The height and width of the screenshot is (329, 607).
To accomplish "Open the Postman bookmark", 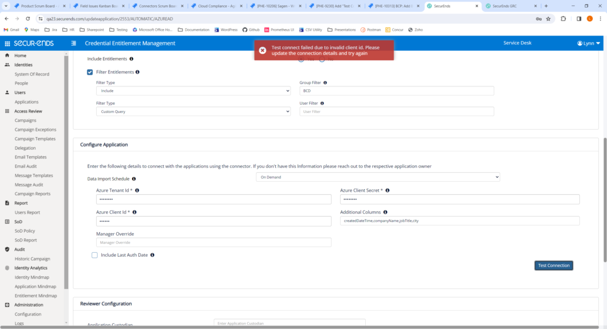I will 370,30.
